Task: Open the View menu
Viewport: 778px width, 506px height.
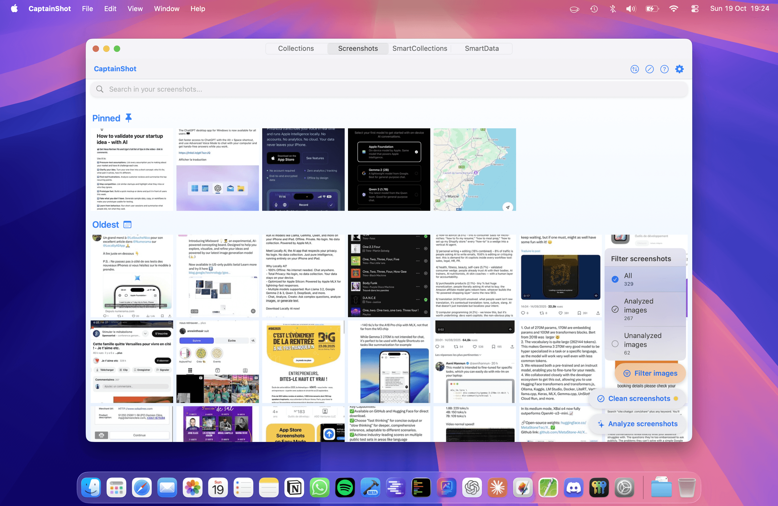Action: [x=135, y=9]
